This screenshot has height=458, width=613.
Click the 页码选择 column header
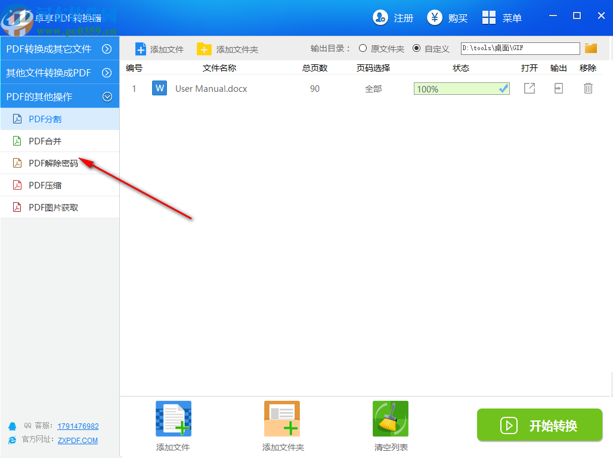click(x=373, y=68)
